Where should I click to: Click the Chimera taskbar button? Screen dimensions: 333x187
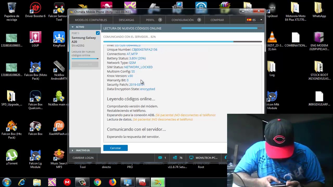click(x=158, y=182)
